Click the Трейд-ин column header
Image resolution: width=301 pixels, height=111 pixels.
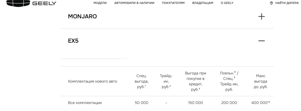coord(166,81)
